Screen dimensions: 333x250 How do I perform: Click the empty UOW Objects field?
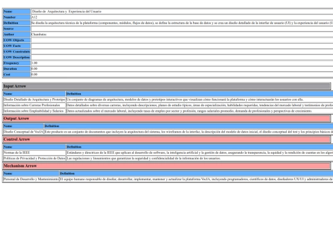(x=182, y=40)
